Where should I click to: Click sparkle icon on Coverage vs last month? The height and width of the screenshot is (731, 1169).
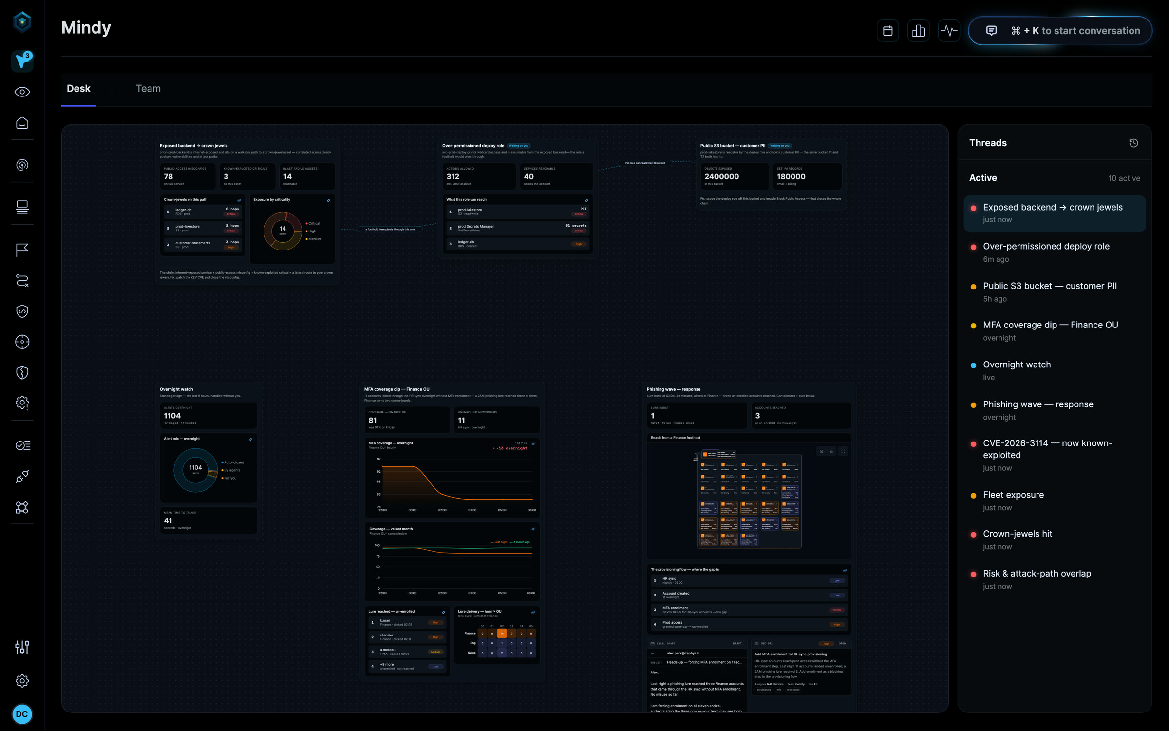pyautogui.click(x=533, y=529)
